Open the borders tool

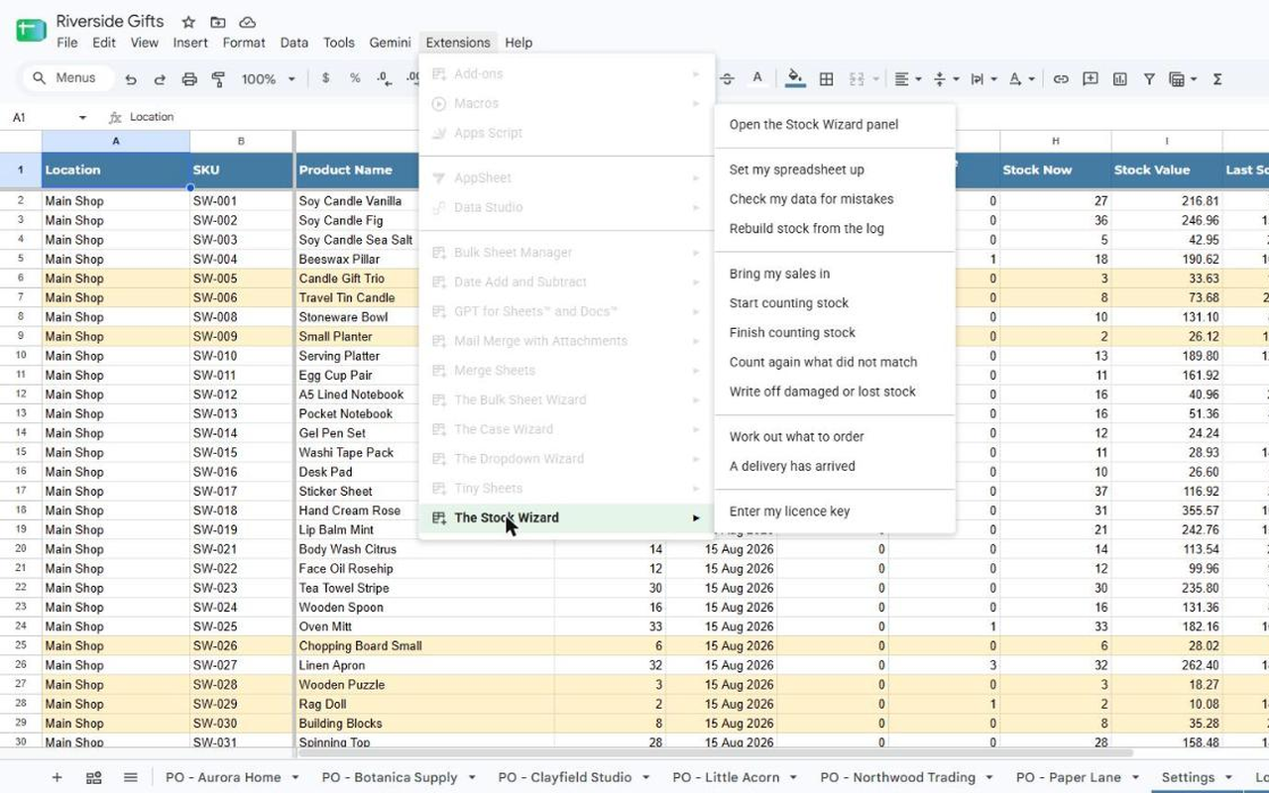tap(826, 79)
